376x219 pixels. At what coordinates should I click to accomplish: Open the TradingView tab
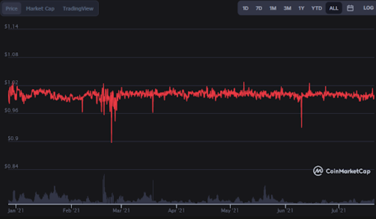pos(78,8)
